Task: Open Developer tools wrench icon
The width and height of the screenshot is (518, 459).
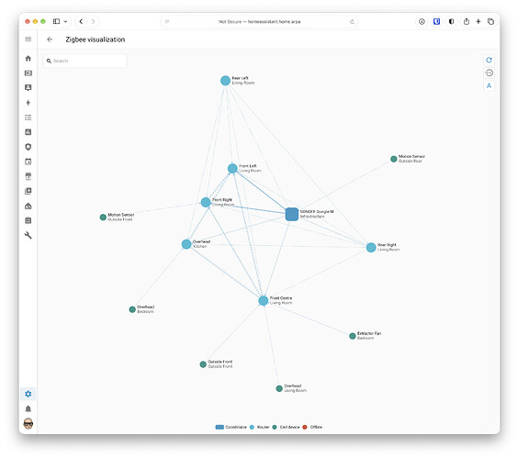Action: pos(28,235)
